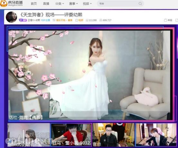Select the 官总 stream thumbnail
Viewport: 178px width, 148px height.
(x=113, y=135)
